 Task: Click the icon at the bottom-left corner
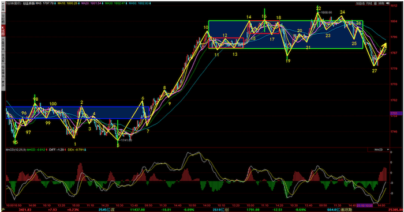(x=3, y=210)
